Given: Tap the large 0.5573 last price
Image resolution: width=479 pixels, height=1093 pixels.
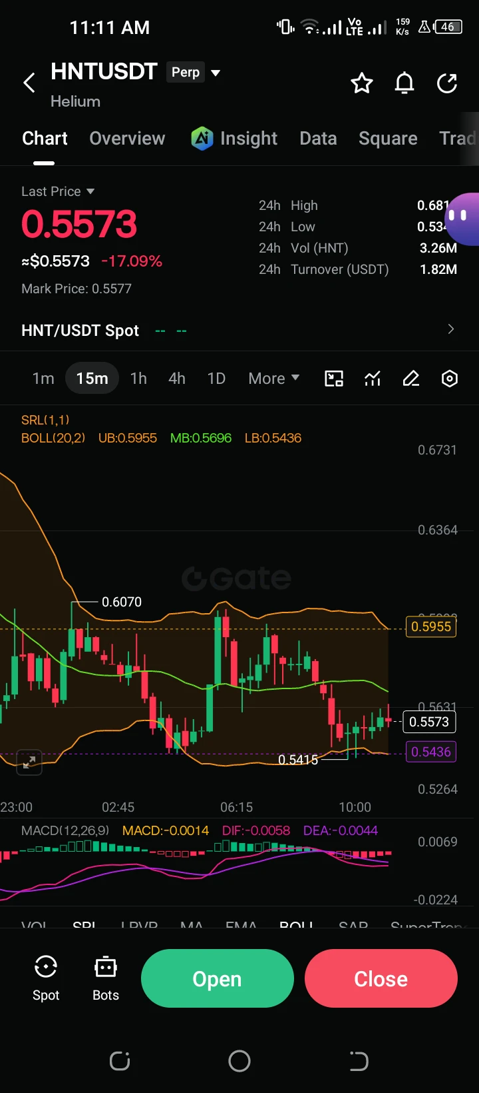Looking at the screenshot, I should coord(79,224).
